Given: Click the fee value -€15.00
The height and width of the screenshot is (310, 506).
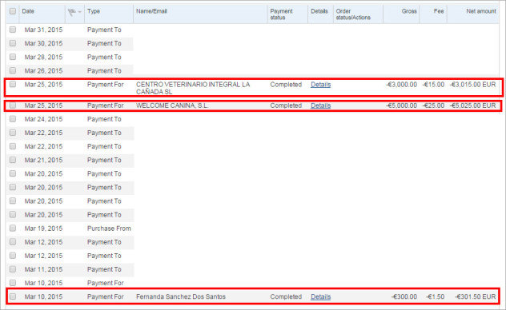Looking at the screenshot, I should (433, 85).
